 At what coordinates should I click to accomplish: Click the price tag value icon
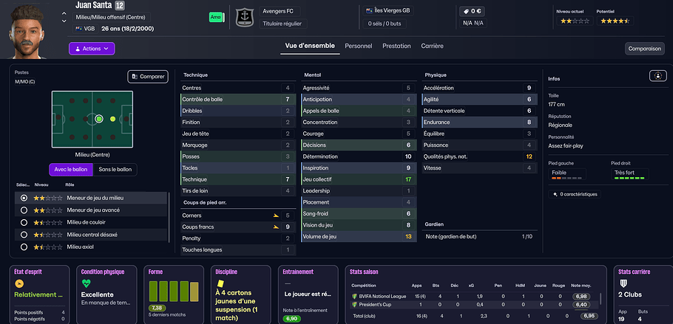(465, 11)
